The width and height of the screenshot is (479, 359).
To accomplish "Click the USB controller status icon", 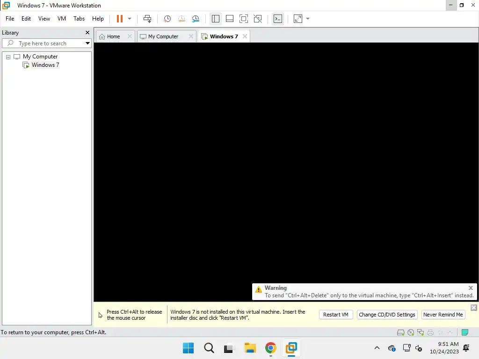I will (x=450, y=332).
